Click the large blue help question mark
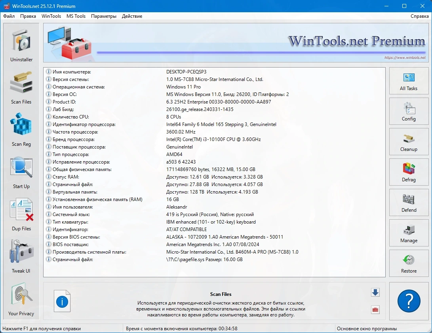This screenshot has width=432, height=333. coord(409,301)
